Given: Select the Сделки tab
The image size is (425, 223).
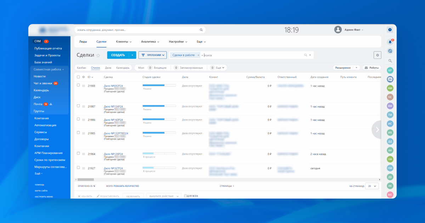Looking at the screenshot, I should coord(101,42).
